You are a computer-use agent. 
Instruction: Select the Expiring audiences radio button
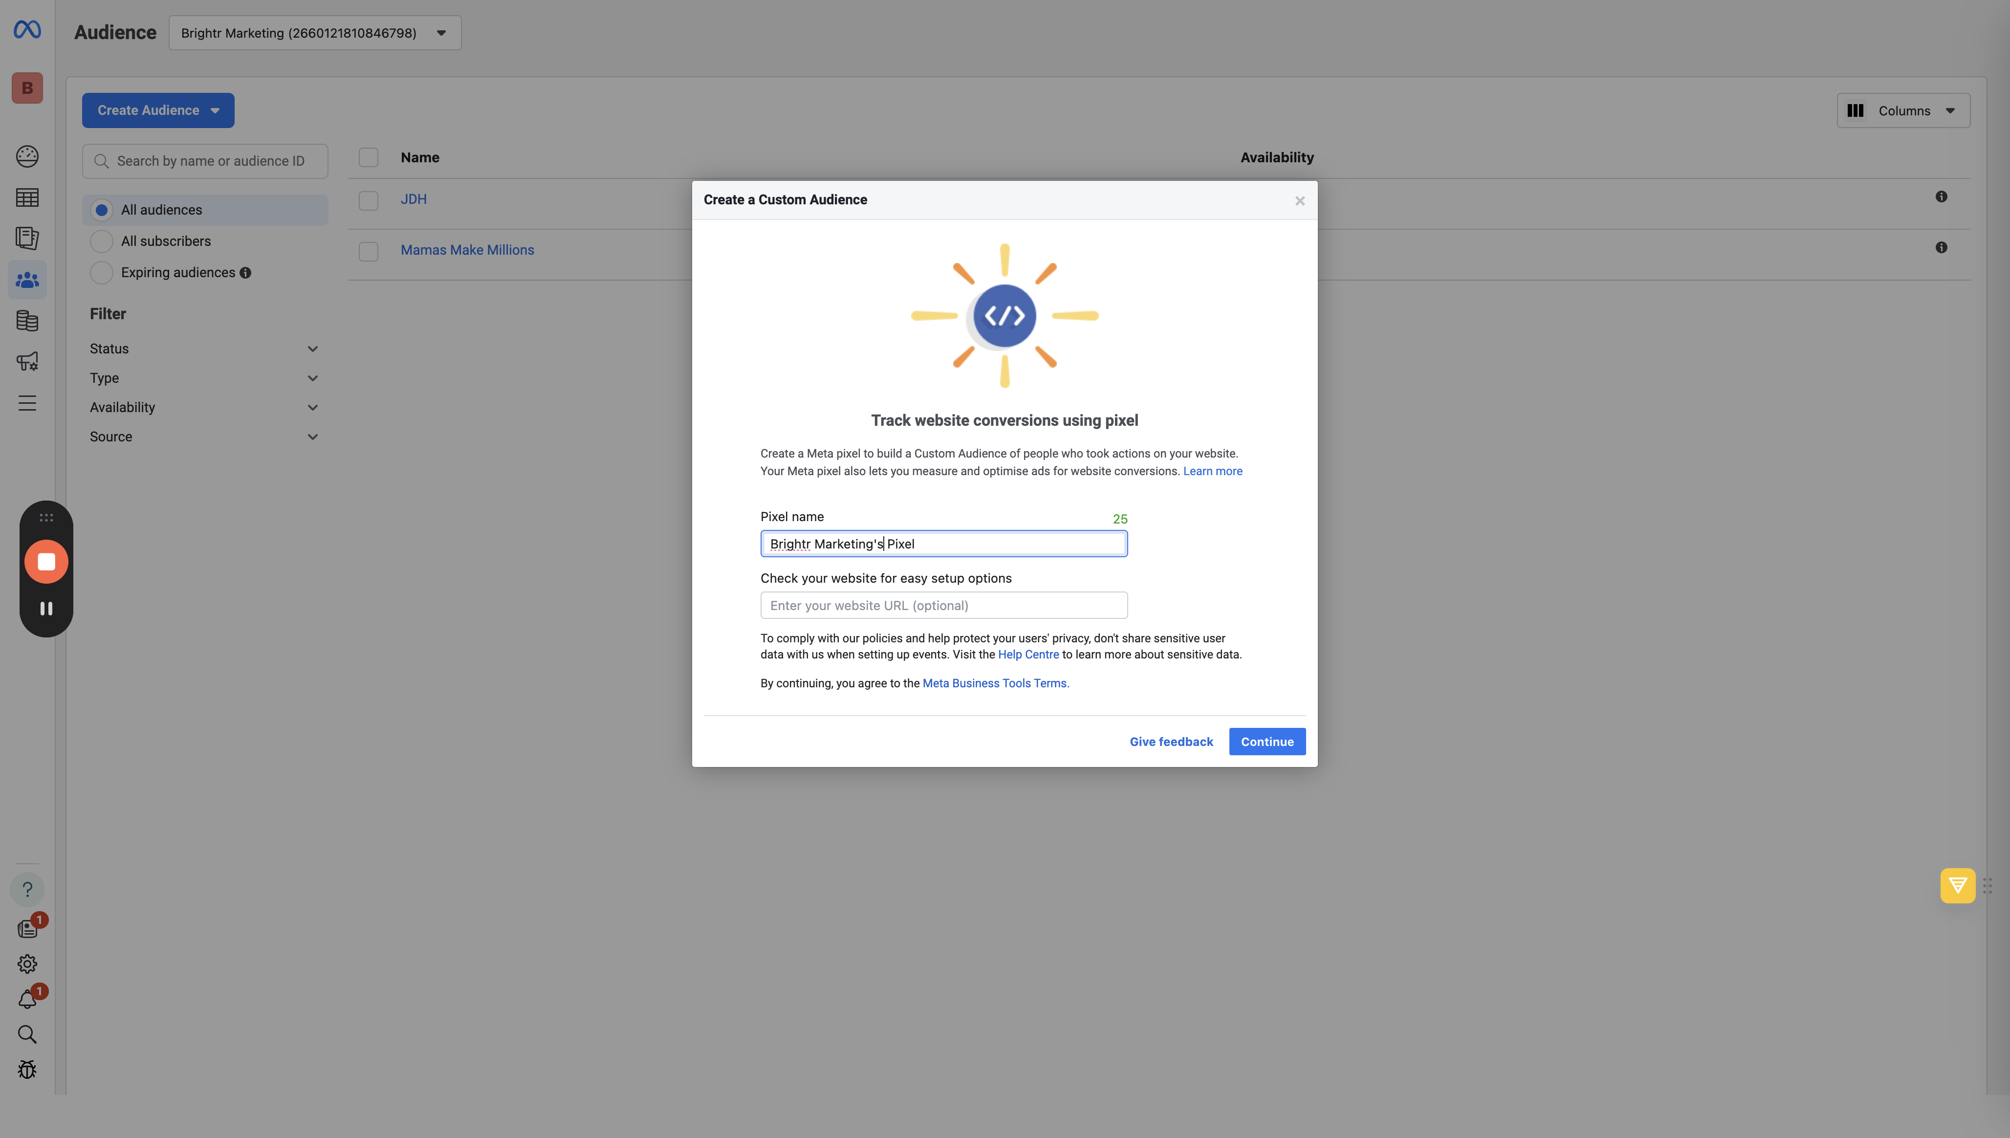102,273
